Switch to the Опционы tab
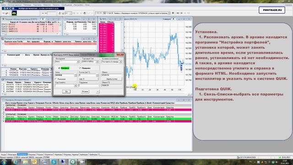 tap(32, 154)
